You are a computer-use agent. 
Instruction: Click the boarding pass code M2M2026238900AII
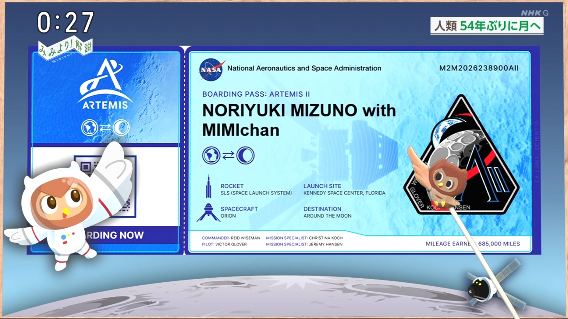point(478,68)
